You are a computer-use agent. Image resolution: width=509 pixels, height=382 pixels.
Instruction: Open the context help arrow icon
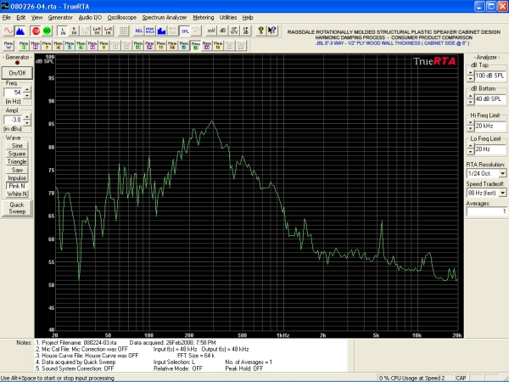[271, 31]
